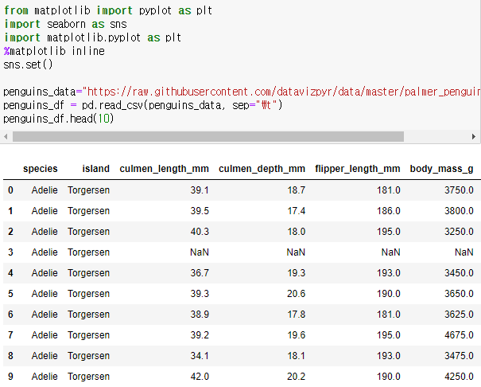Click row index 0 in table

10,190
